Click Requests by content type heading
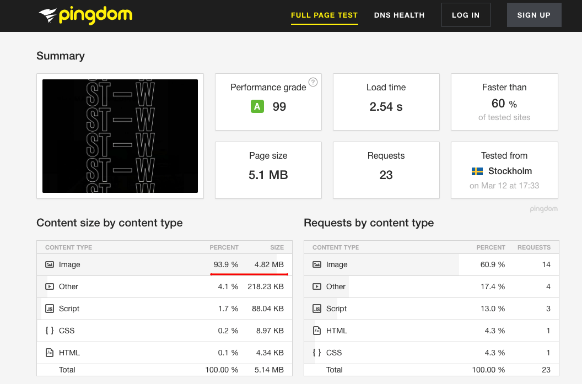Image resolution: width=582 pixels, height=384 pixels. coord(369,223)
